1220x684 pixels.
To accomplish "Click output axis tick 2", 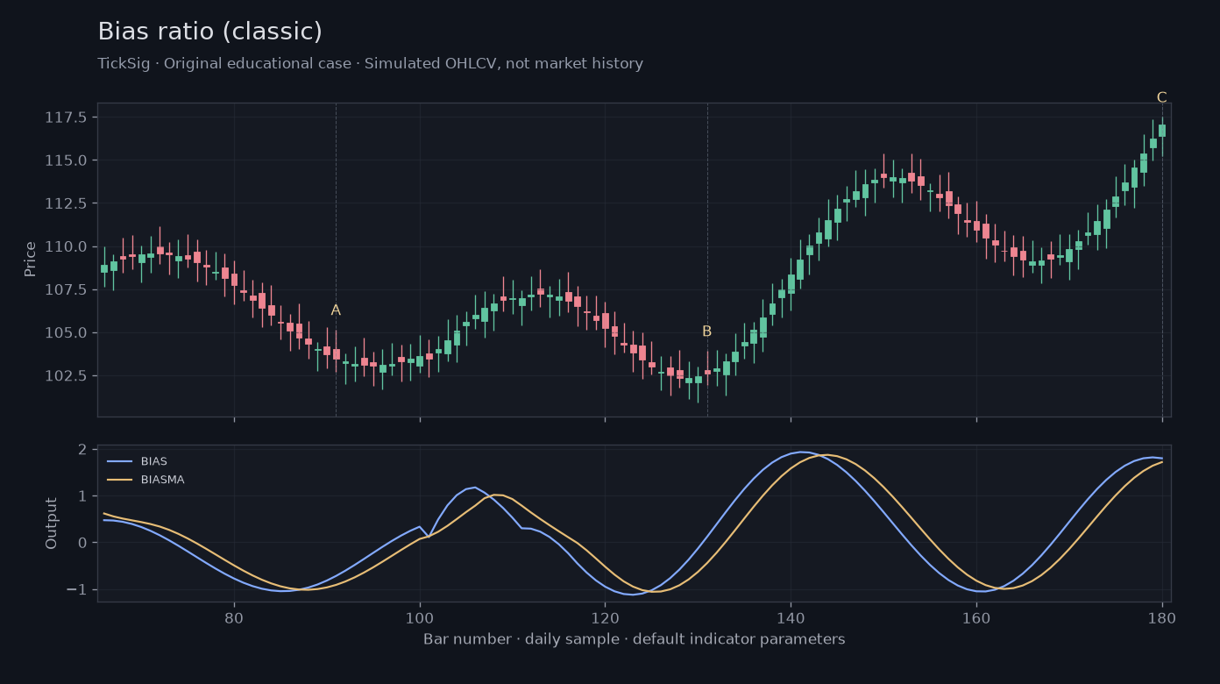I will [82, 449].
